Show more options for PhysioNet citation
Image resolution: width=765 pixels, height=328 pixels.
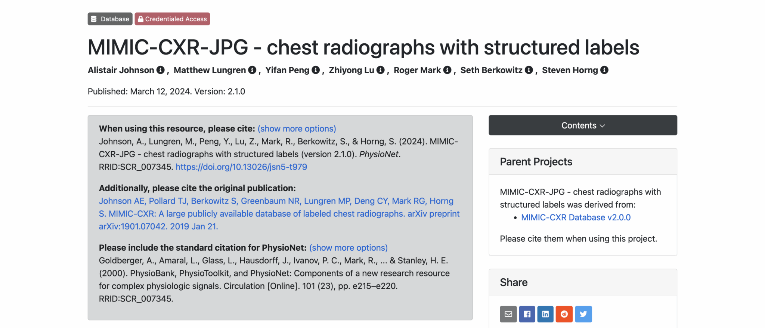pos(348,248)
